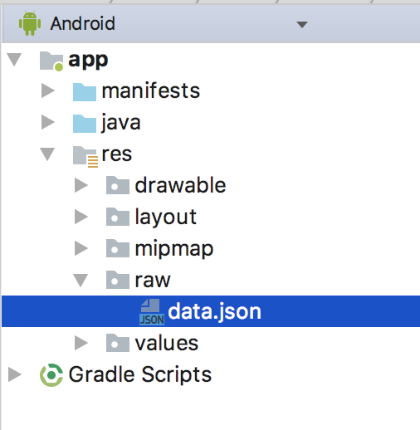Click the res resource folder icon
This screenshot has height=430, width=420.
85,156
